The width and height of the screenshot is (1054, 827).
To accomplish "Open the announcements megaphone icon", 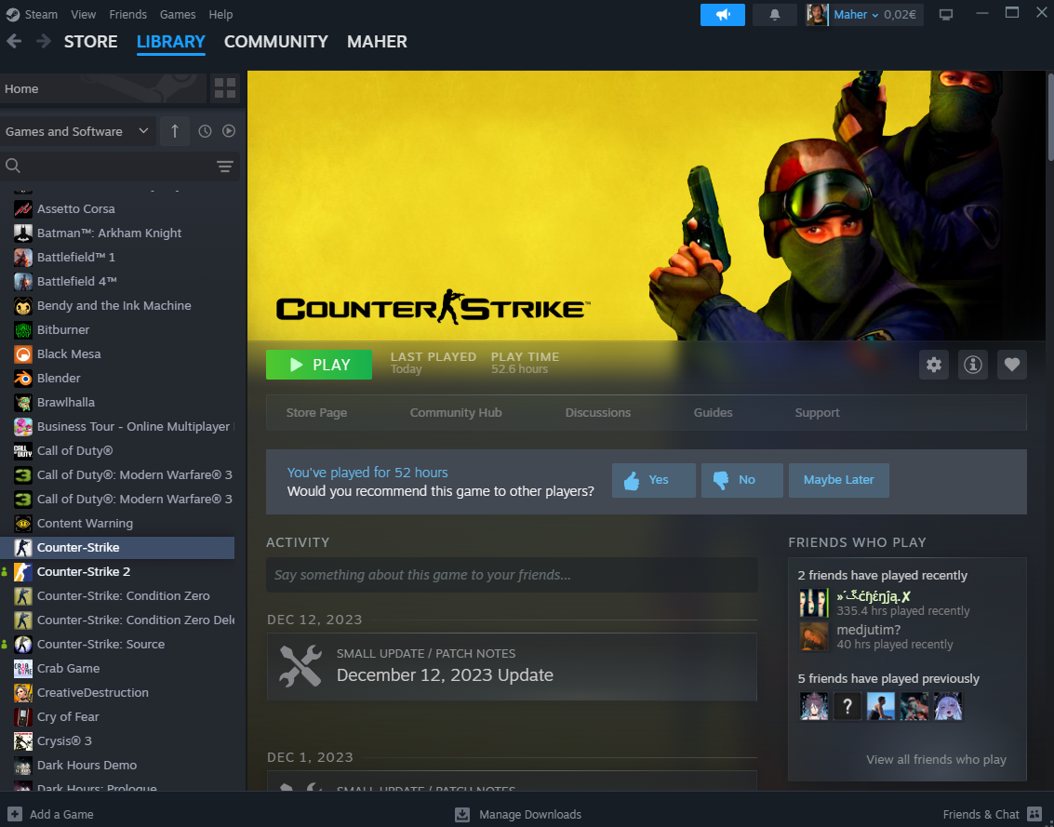I will click(x=722, y=15).
